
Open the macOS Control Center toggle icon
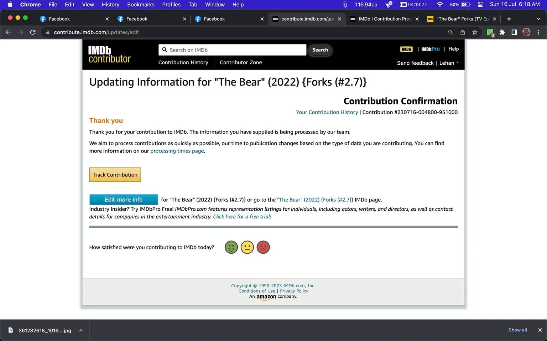[x=480, y=5]
